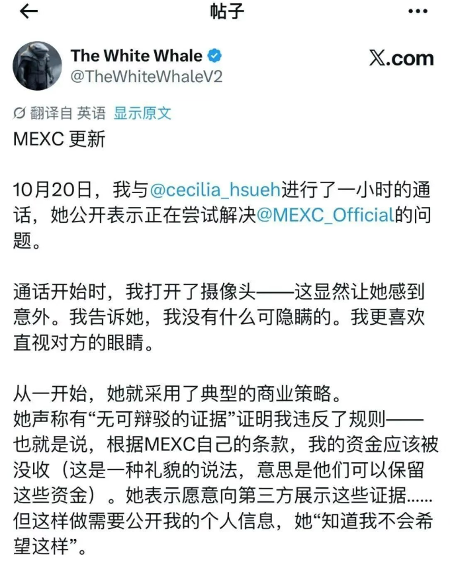The image size is (450, 574).
Task: Tap the 翻译自 label text
Action: 51,113
